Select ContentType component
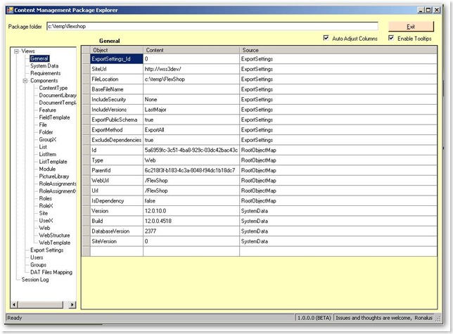The height and width of the screenshot is (334, 453). click(53, 88)
